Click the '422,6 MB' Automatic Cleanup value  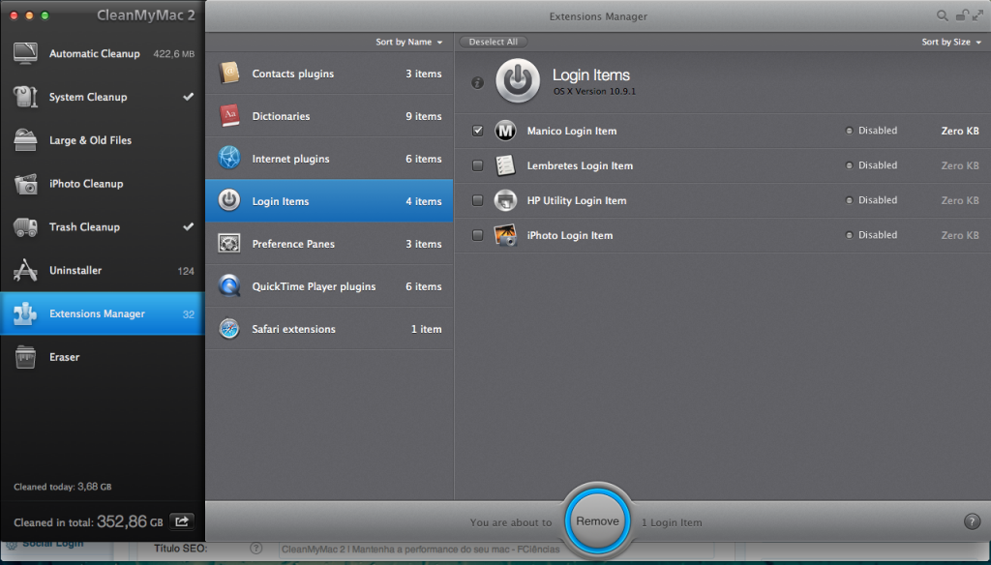(174, 54)
